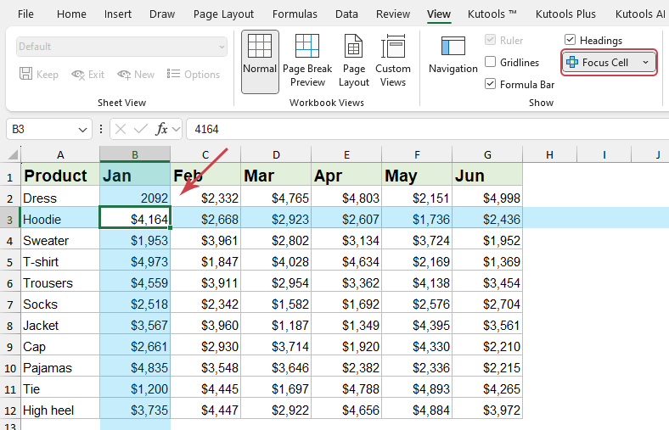Click the Select All corner triangle
This screenshot has height=430, width=669.
(x=13, y=154)
